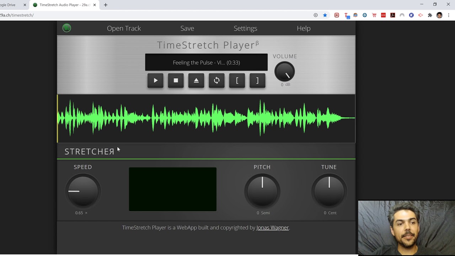Click the STRETCHER section heading
Screen dimensions: 455x256
pyautogui.click(x=89, y=151)
